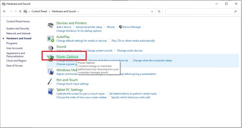Open Ease of Access category
Viewport: 242px width, 128px height.
point(14,66)
